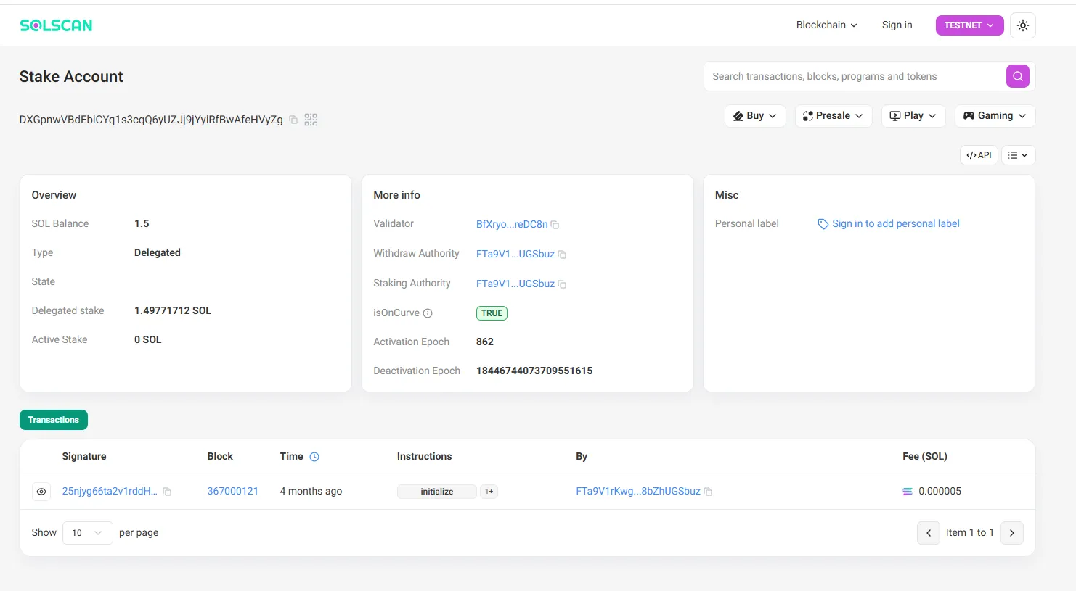Expand the Presale dropdown

coord(834,116)
